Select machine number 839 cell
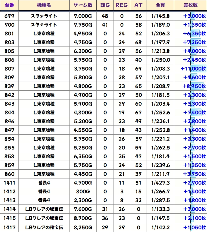 tap(9, 86)
